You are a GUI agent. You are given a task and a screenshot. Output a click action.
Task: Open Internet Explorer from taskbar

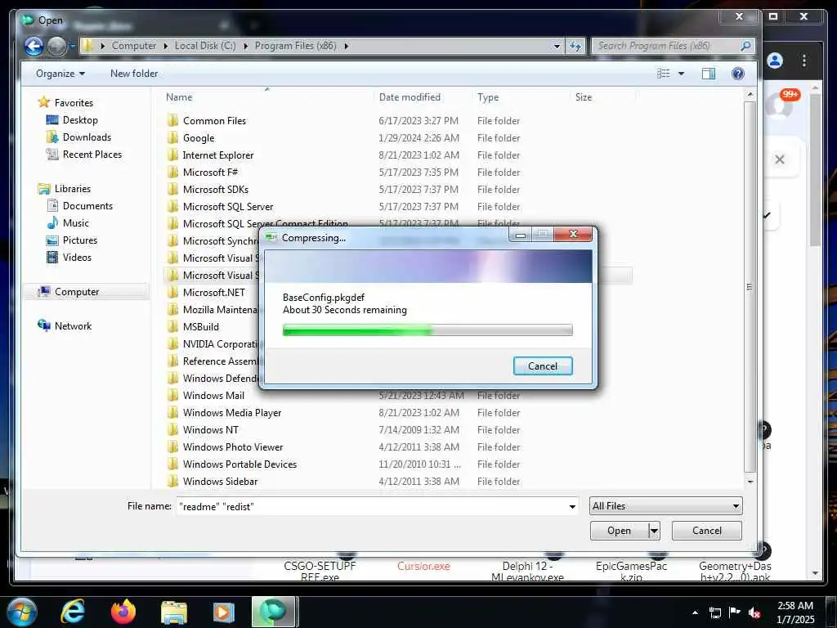click(x=73, y=612)
